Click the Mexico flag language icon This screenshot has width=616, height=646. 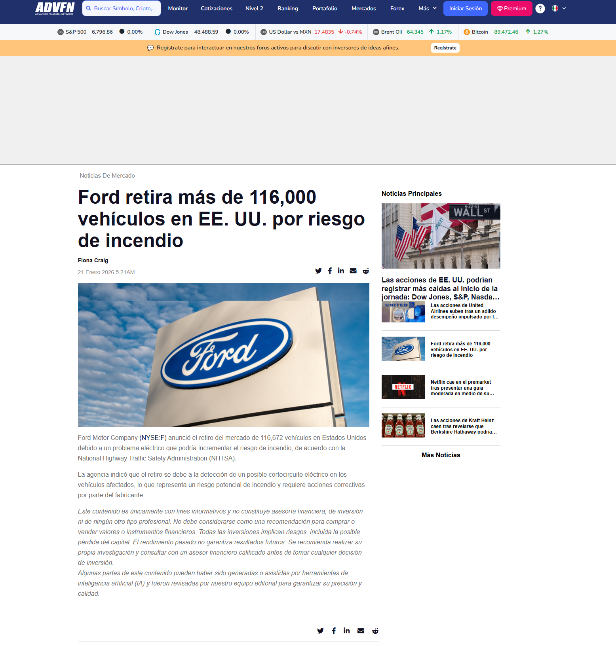[555, 8]
